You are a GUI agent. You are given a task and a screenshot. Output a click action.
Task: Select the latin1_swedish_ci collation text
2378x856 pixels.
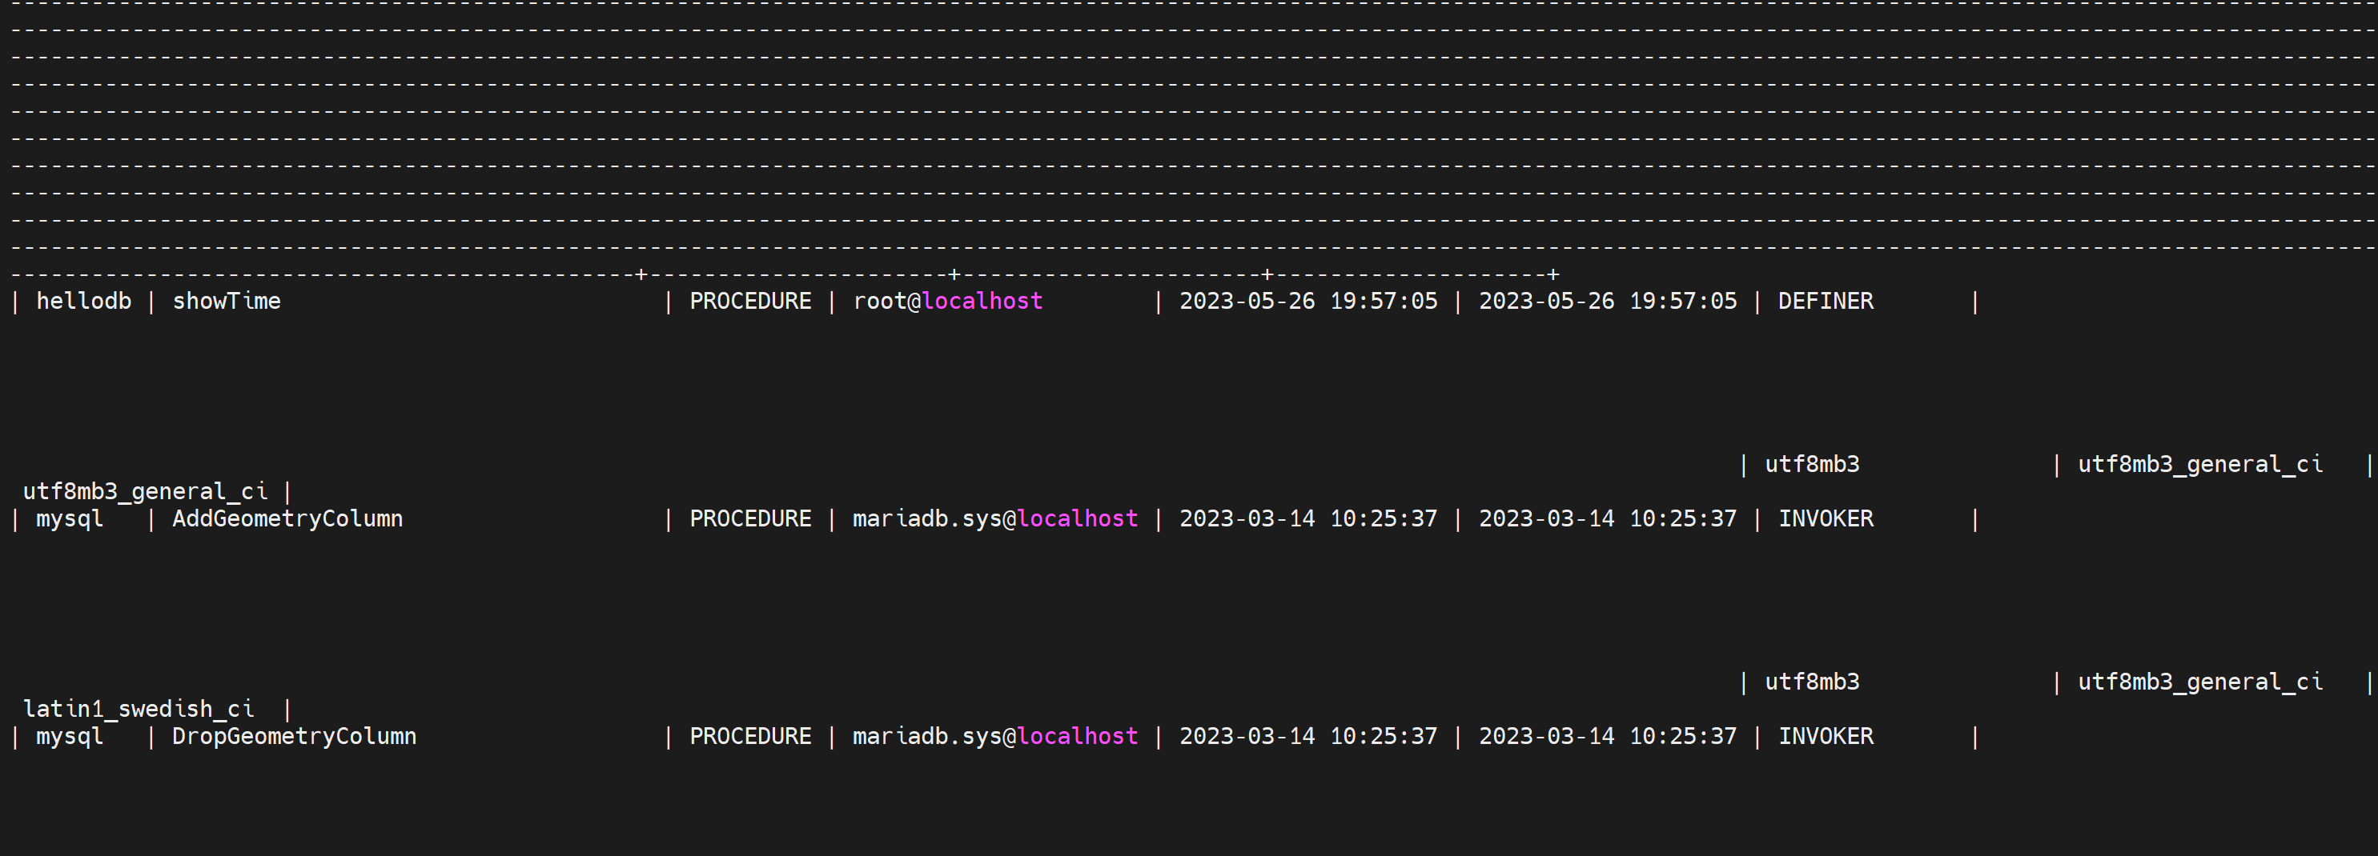pyautogui.click(x=139, y=710)
